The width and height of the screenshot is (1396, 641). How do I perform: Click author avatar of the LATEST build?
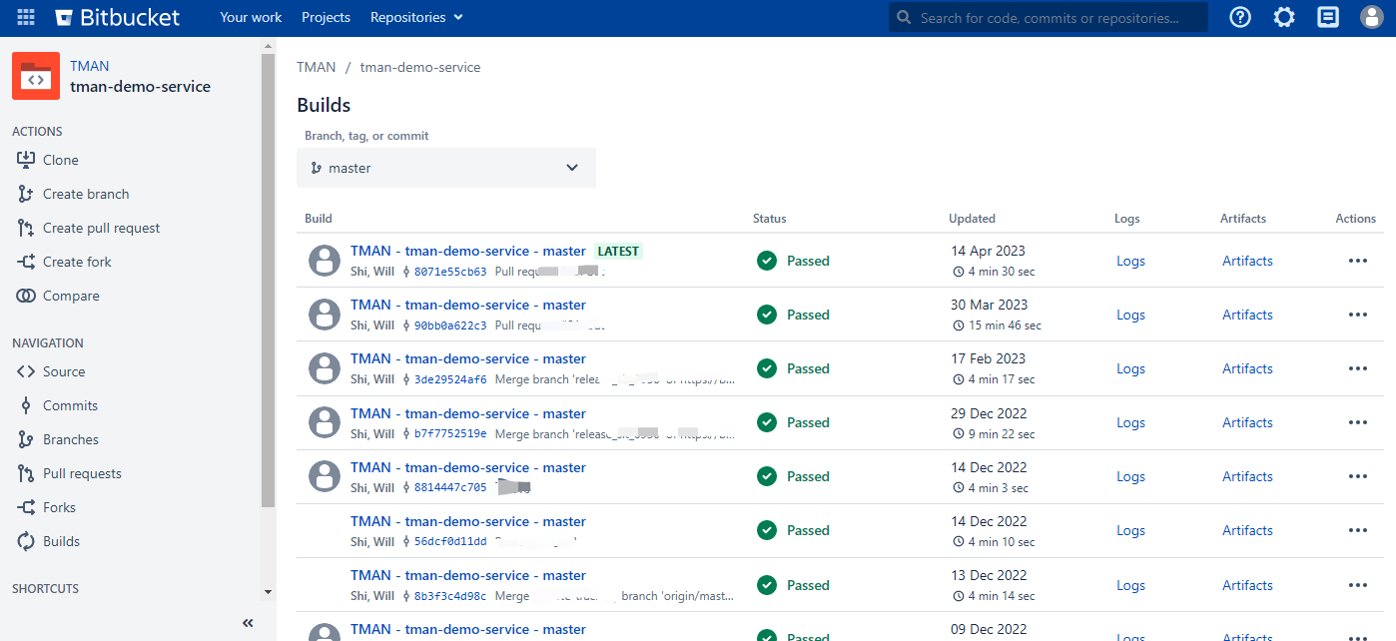pyautogui.click(x=324, y=261)
